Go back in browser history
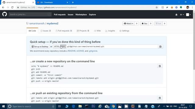 (3, 7)
